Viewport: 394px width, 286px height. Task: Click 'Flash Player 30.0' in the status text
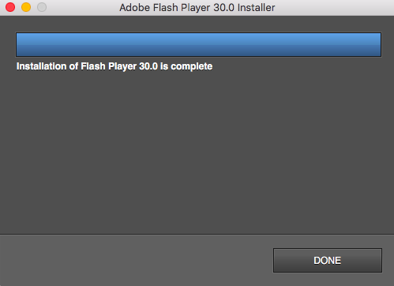[119, 66]
